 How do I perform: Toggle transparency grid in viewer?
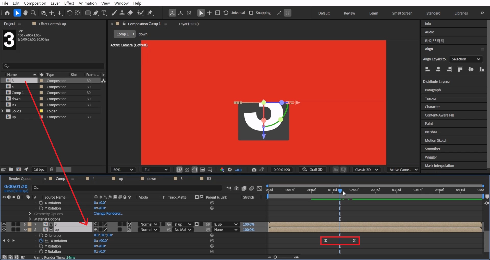tap(187, 170)
